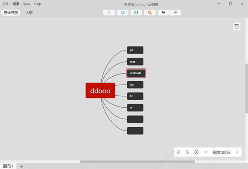Screen dimensions: 248x169
Task: Center the map with the focus target icon
Action: (196, 152)
